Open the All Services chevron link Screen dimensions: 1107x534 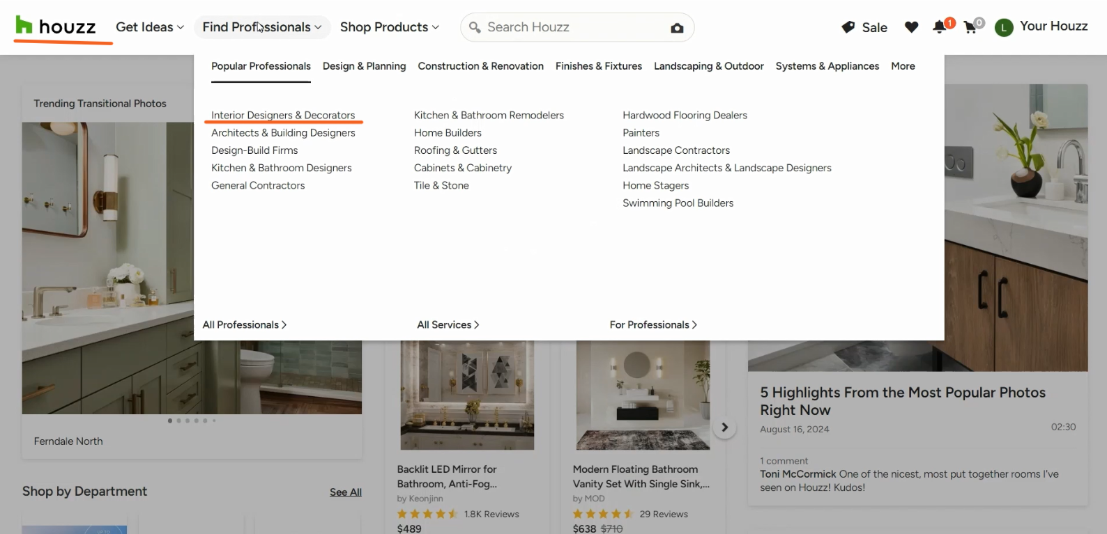[x=448, y=325]
